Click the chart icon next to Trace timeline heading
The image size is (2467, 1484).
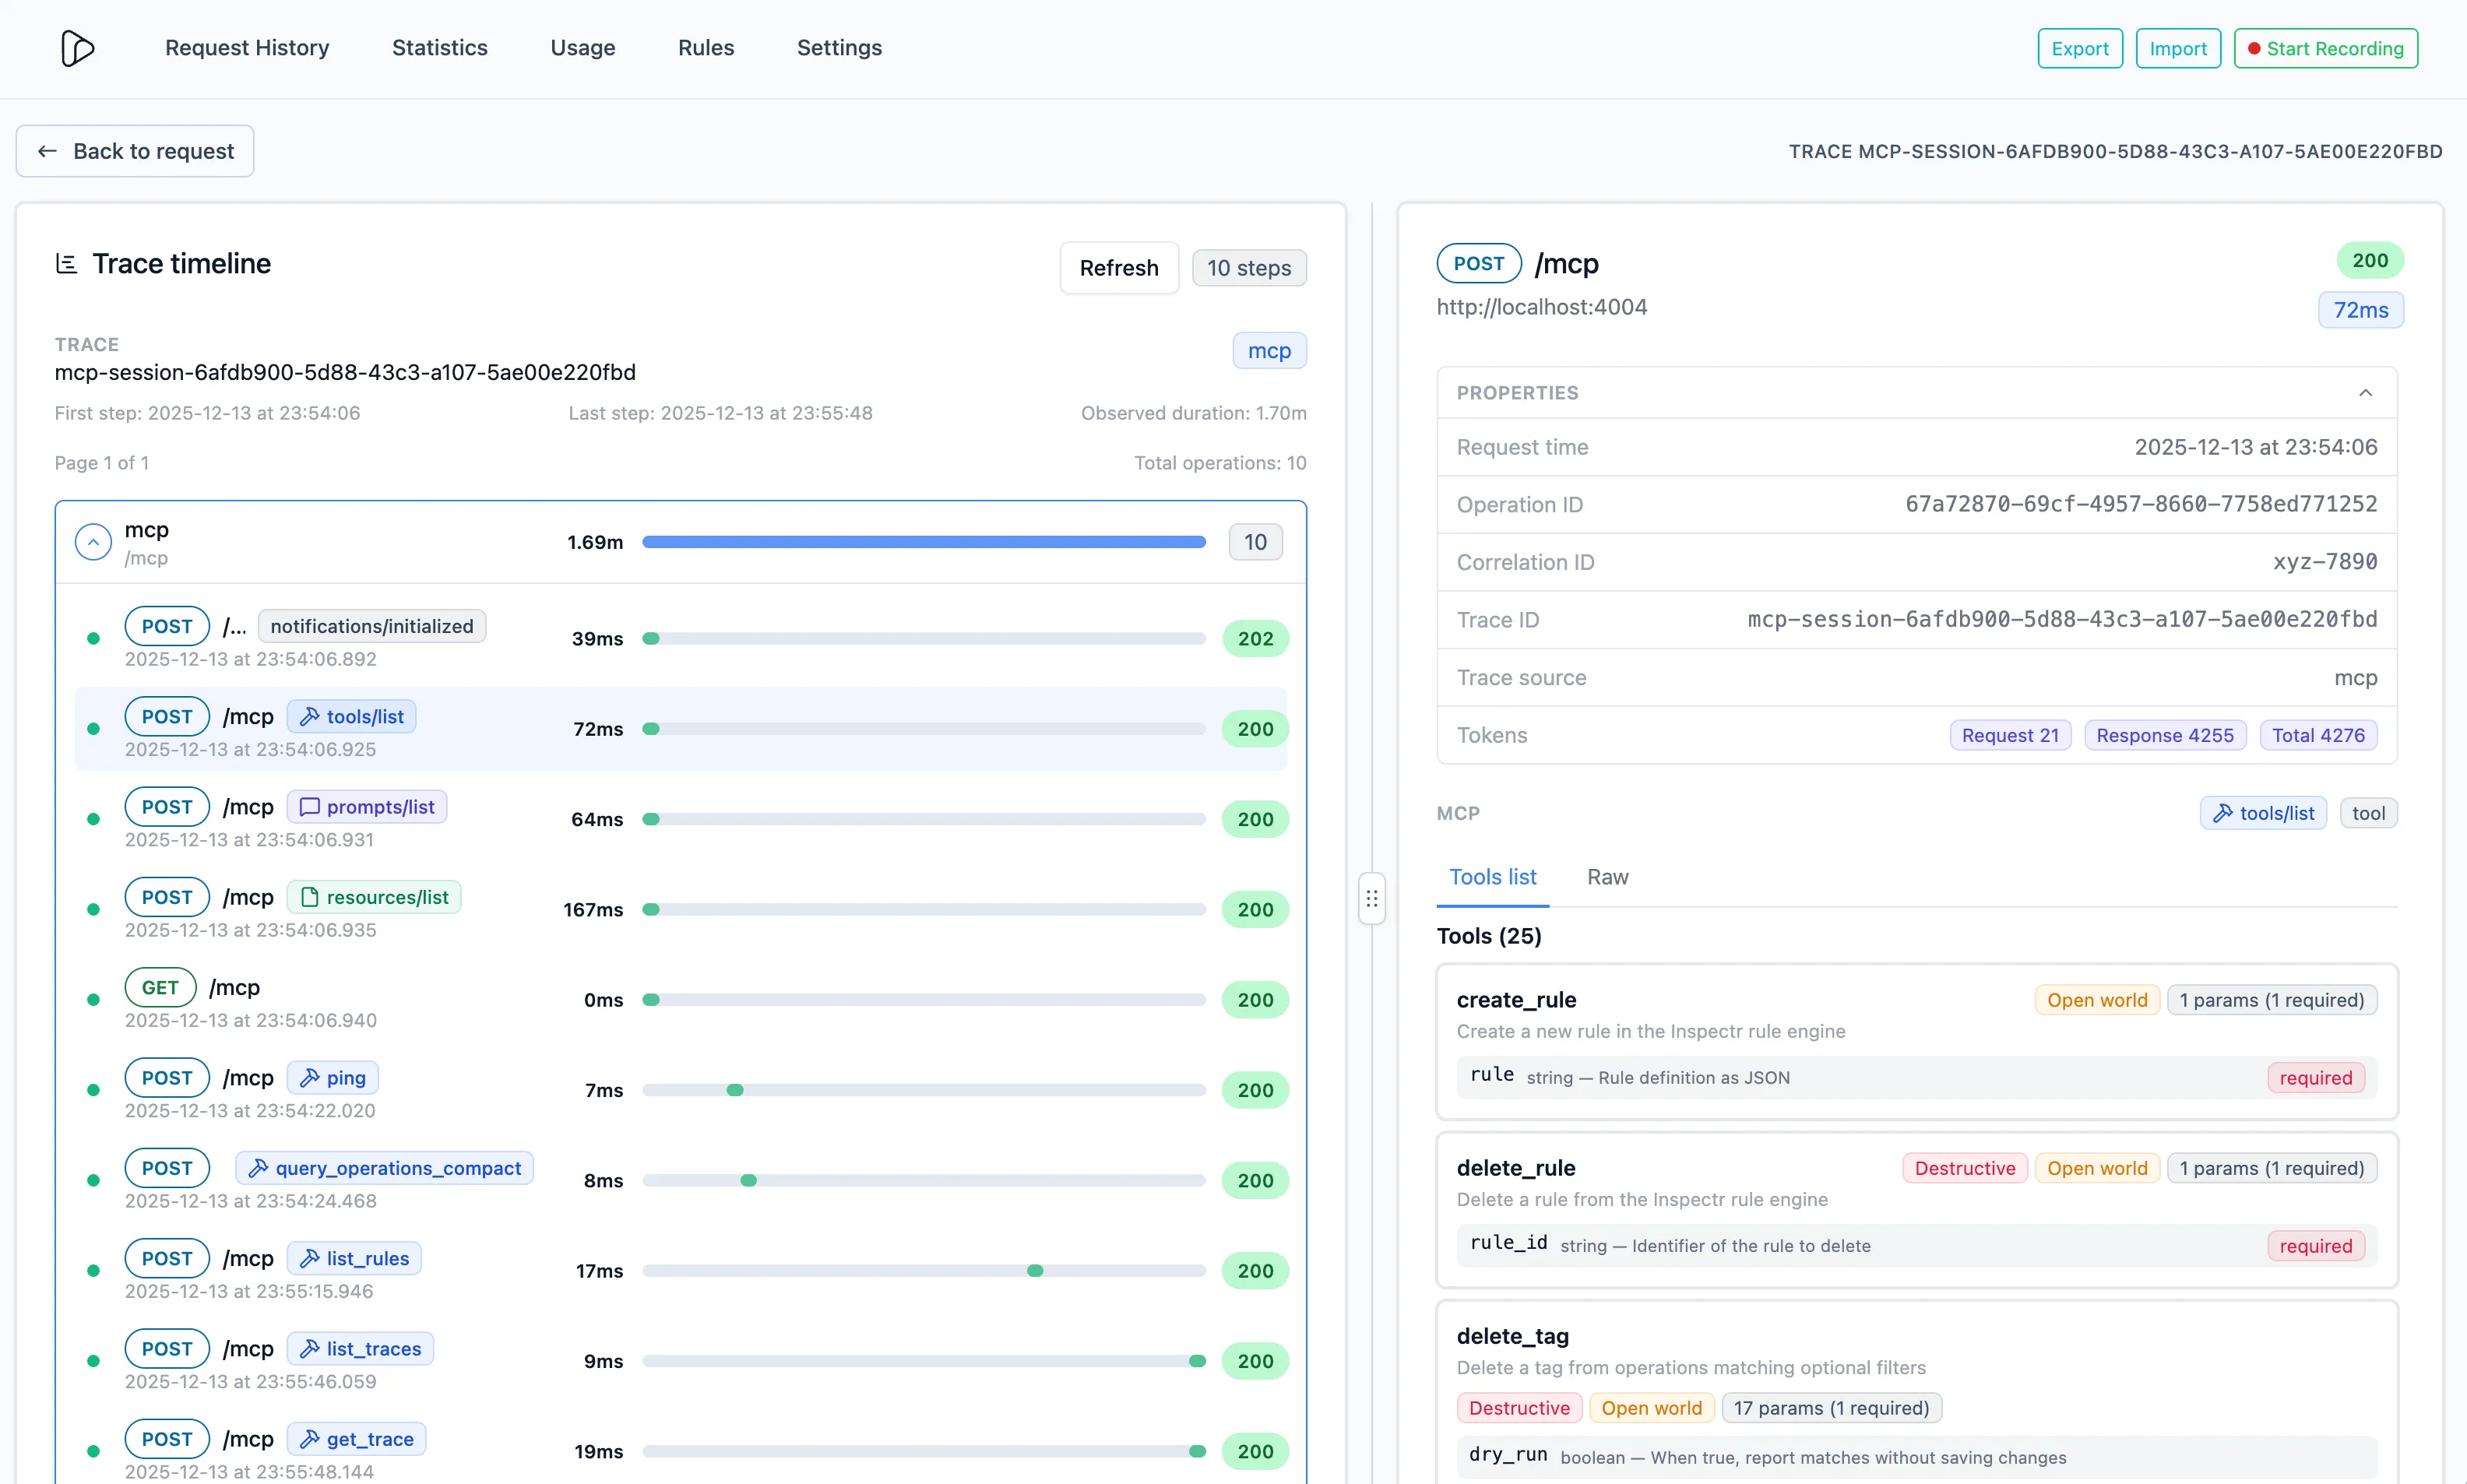point(66,263)
